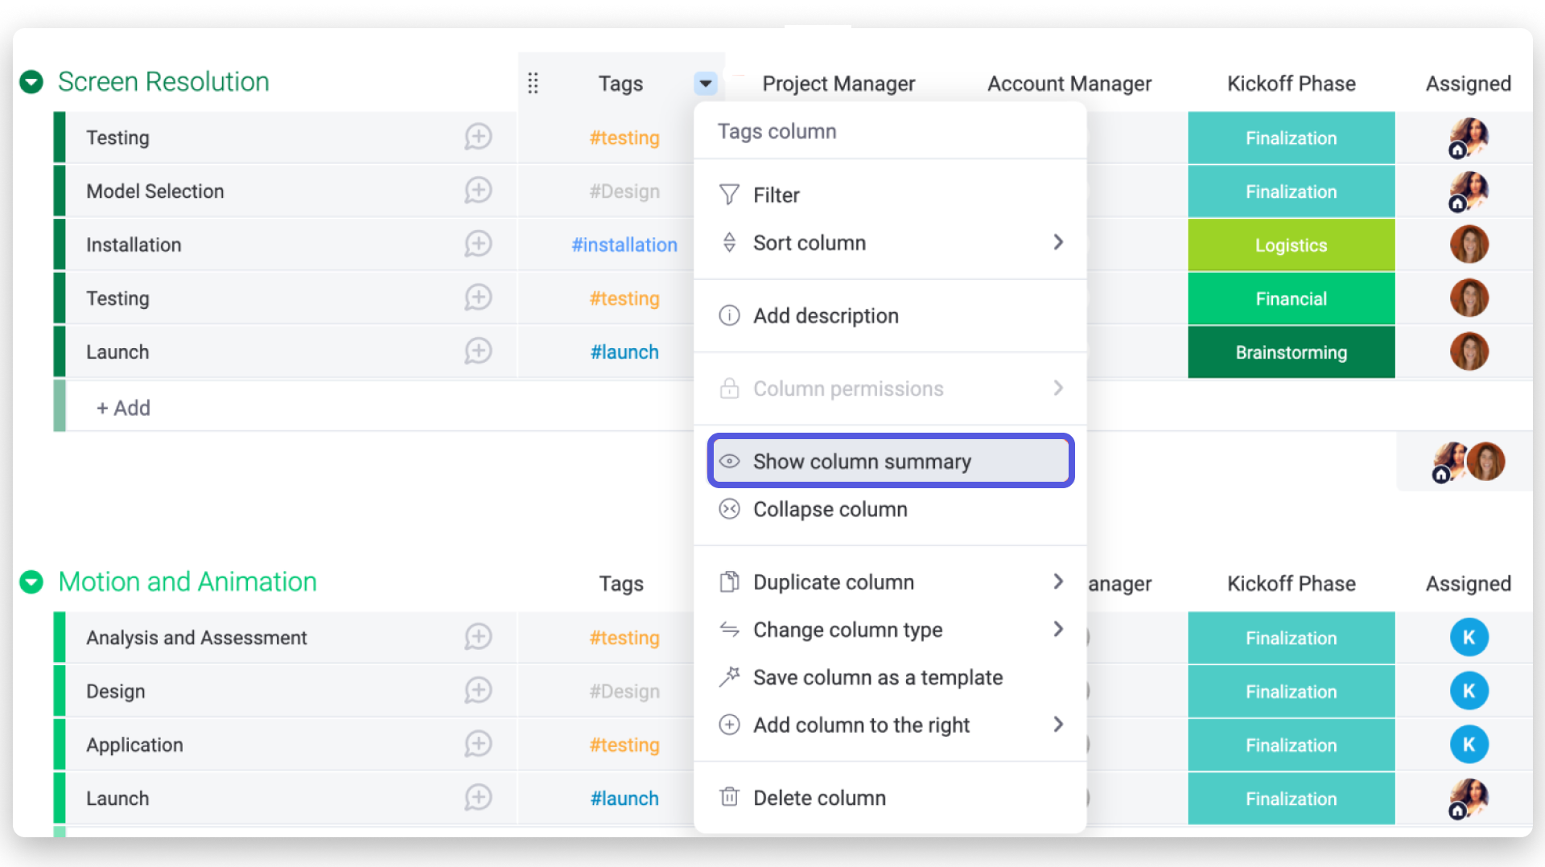Click the funnel Filter icon in menu
Viewport: 1545px width, 867px height.
pos(729,195)
